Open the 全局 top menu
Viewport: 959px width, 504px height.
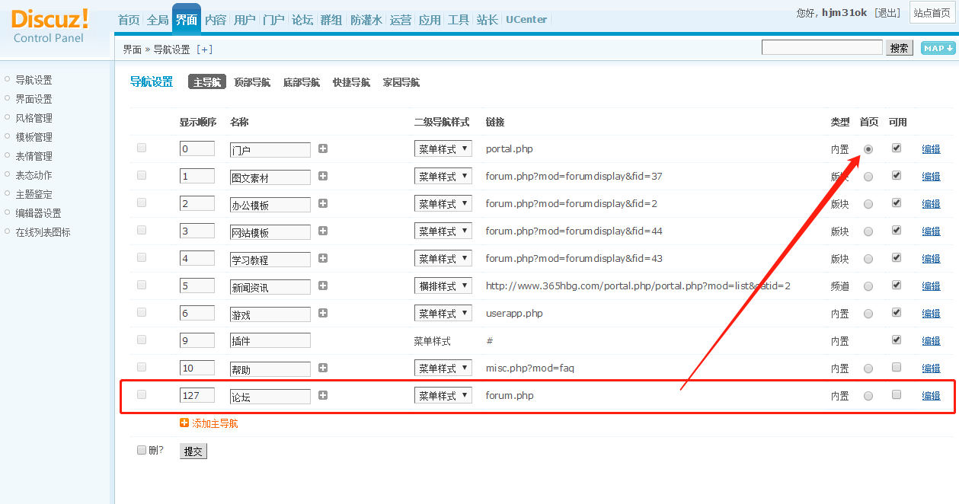[x=158, y=20]
